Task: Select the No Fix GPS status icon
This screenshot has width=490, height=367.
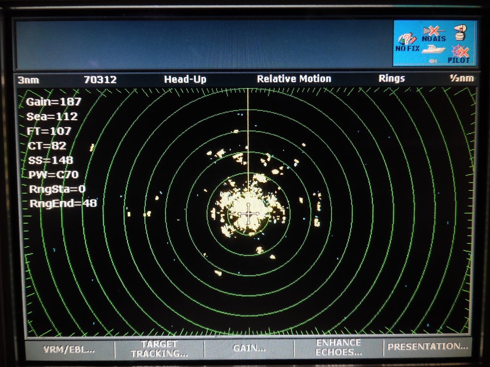Action: tap(407, 43)
